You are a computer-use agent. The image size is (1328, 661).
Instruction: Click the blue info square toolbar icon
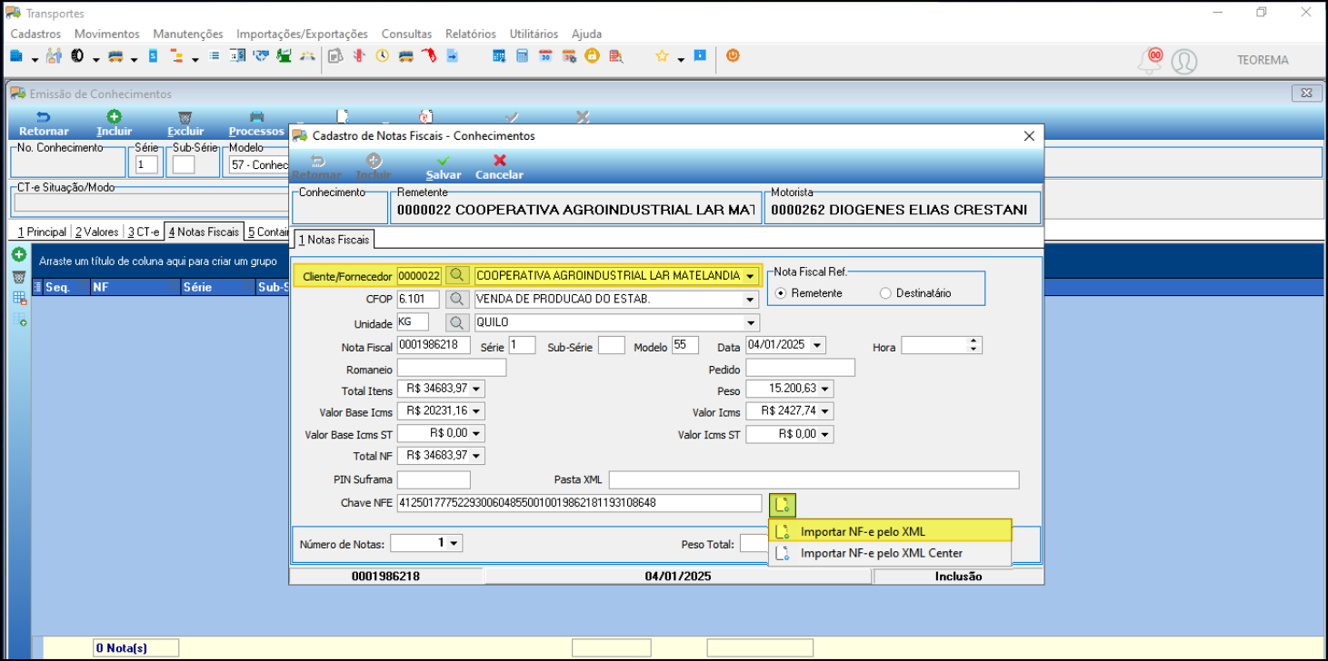(700, 56)
